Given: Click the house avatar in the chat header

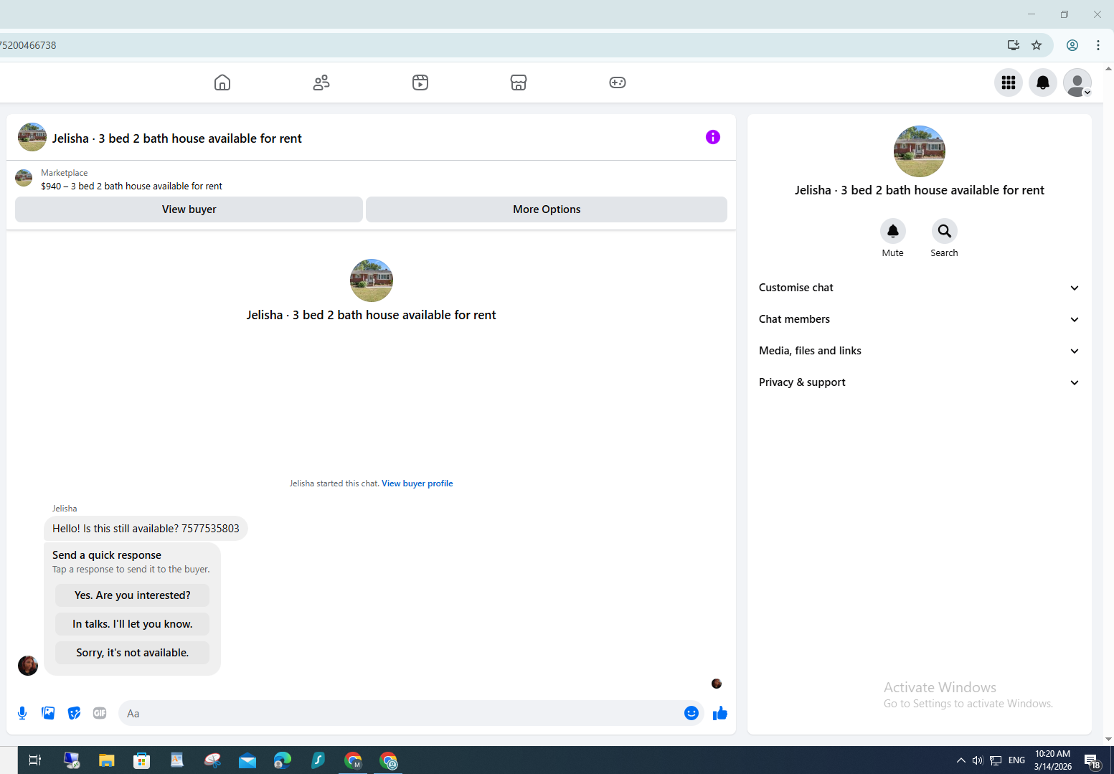Looking at the screenshot, I should click(32, 137).
